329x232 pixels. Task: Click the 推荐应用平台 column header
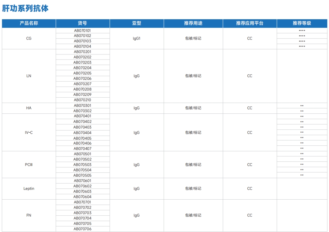[249, 23]
